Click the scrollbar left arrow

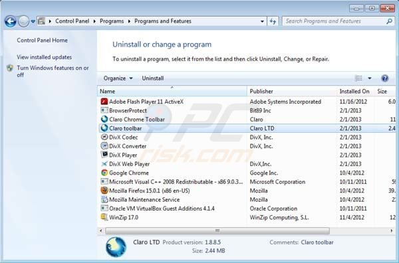point(101,230)
